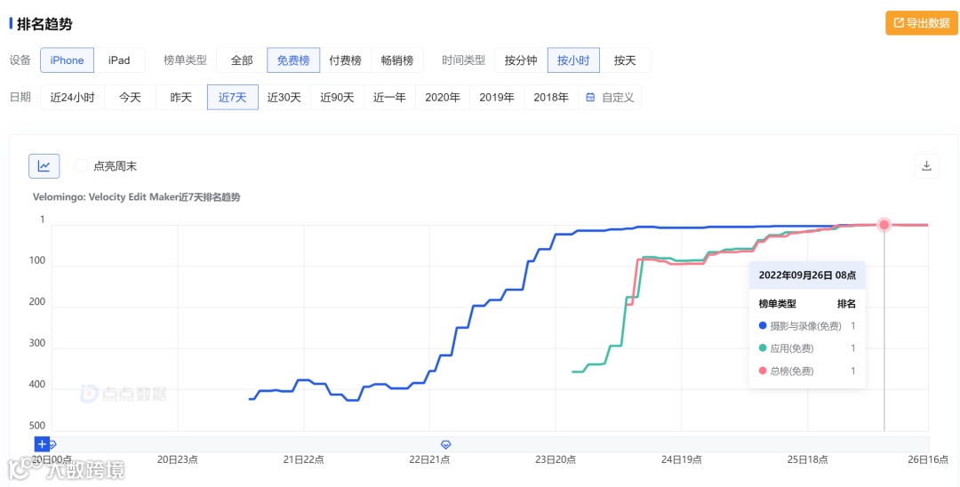This screenshot has height=487, width=960.
Task: Click x-axis label 23日20点
Action: [x=556, y=459]
